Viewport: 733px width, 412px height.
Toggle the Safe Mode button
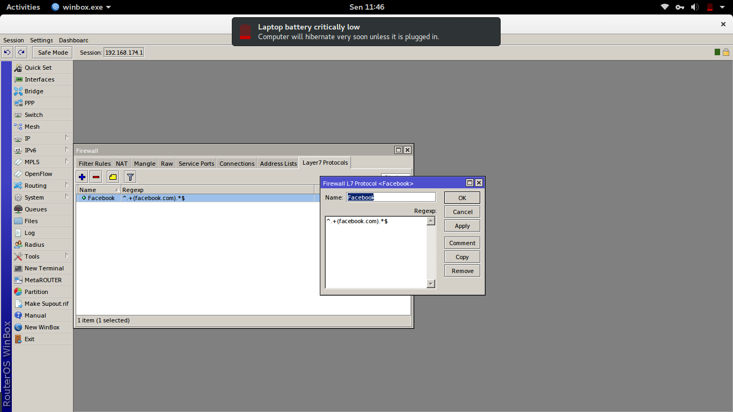point(53,52)
